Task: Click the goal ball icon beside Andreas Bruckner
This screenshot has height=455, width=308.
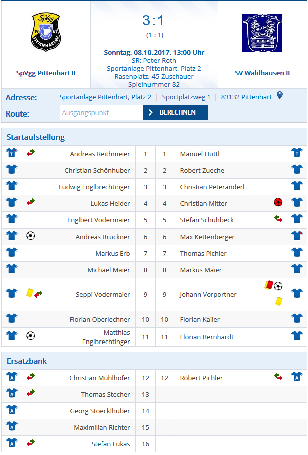Action: point(31,236)
